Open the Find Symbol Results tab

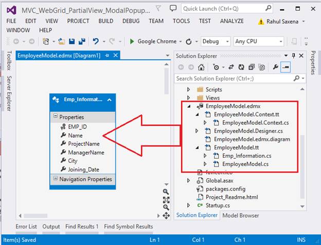click(x=129, y=227)
